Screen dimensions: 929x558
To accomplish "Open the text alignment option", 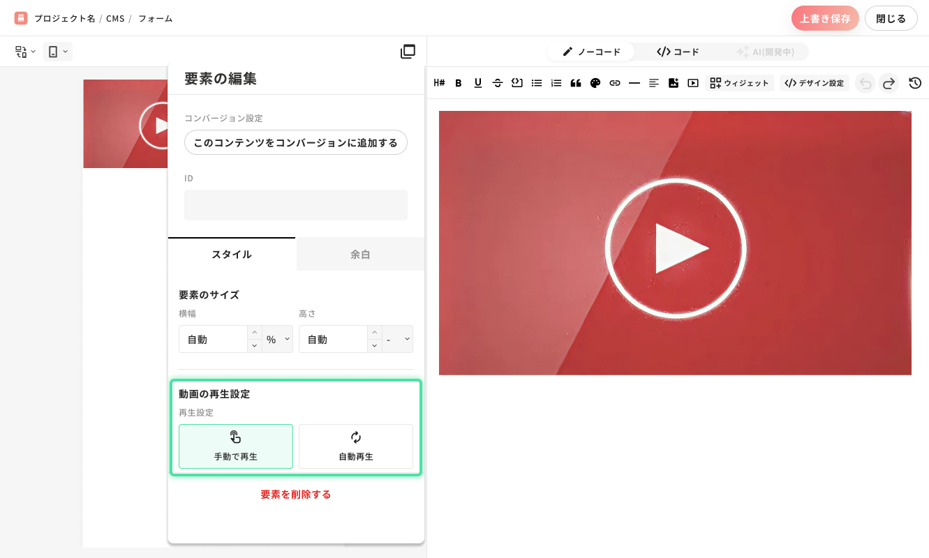I will (x=654, y=83).
